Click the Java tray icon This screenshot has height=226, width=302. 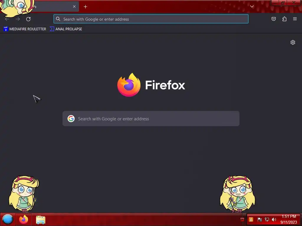251,220
